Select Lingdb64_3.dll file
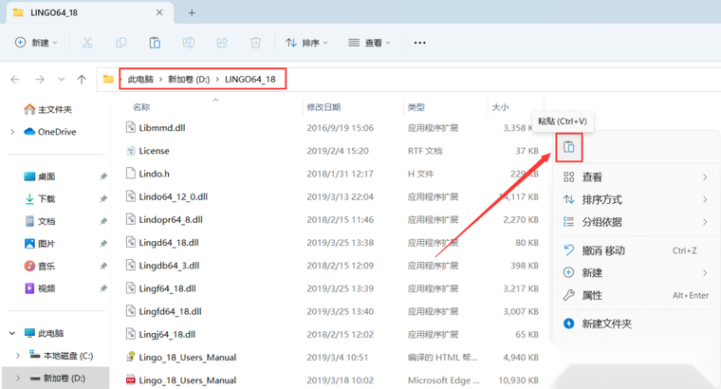 coord(169,266)
